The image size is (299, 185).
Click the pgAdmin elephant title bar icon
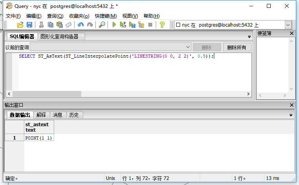9,6
